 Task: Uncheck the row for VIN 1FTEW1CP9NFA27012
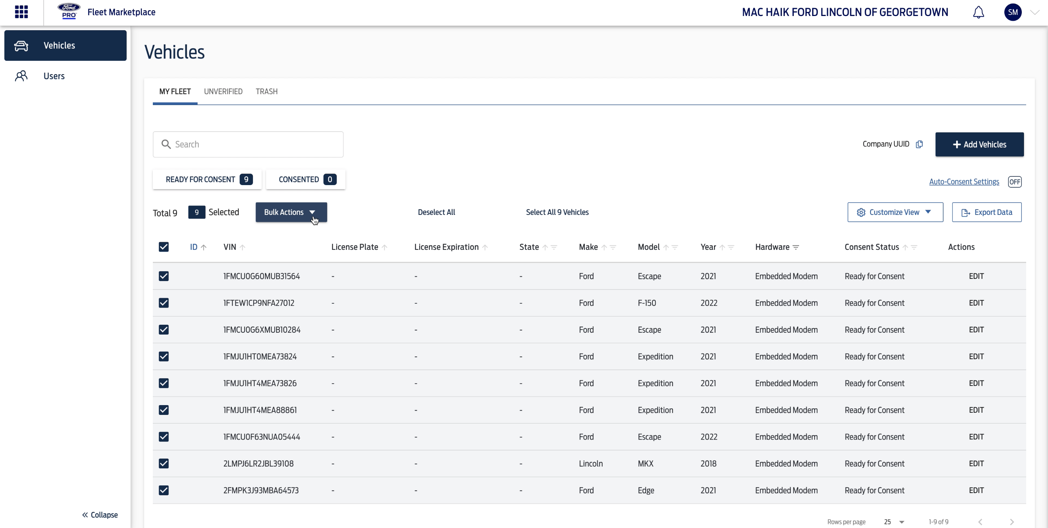tap(163, 303)
